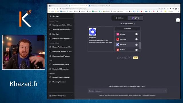183x103 pixels.
Task: Click the Wolfram plugin name
Action: [122, 50]
